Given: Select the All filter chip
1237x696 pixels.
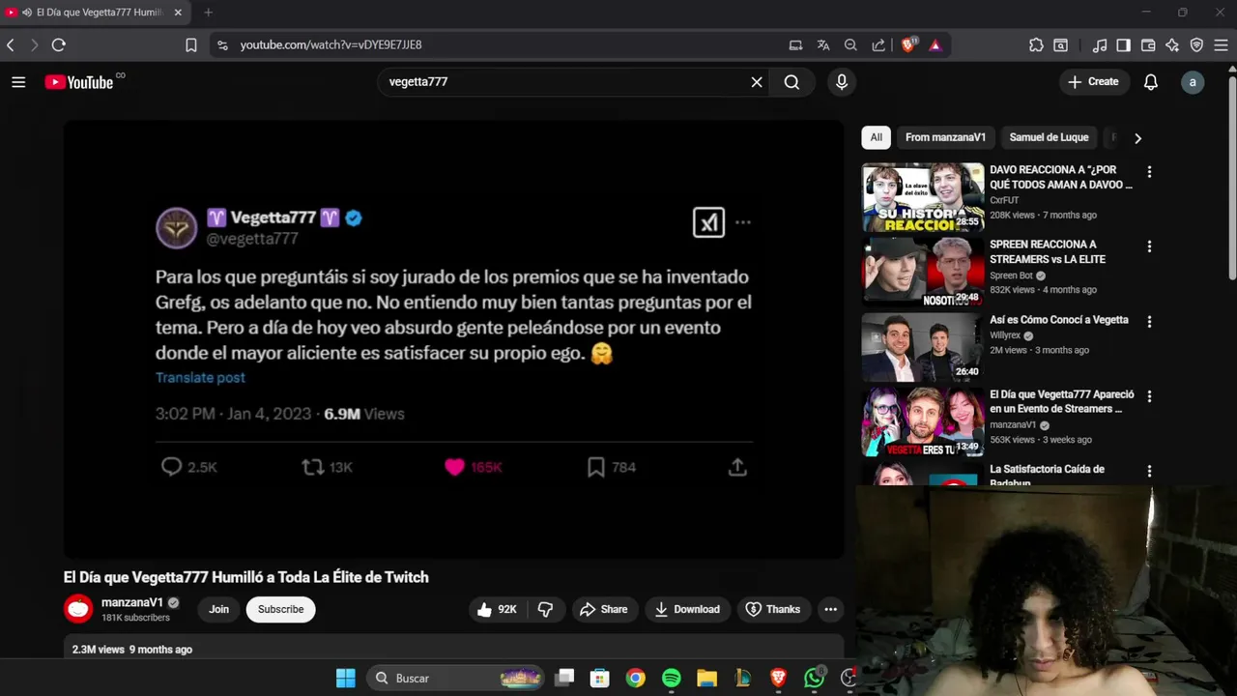Looking at the screenshot, I should point(876,137).
